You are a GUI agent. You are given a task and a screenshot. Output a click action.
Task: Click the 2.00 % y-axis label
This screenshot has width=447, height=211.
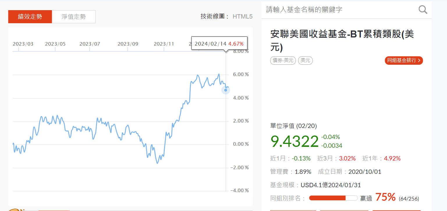241,121
